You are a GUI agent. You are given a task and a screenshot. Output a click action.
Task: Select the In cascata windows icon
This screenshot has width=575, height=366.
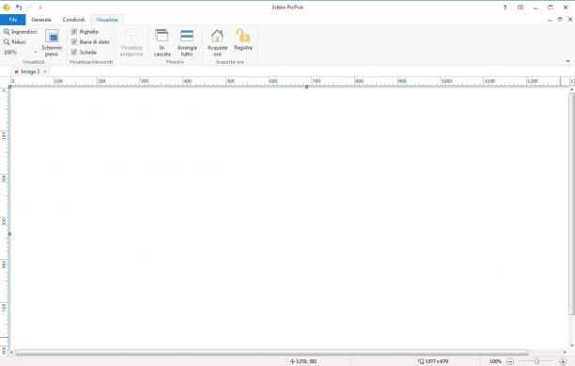coord(162,36)
